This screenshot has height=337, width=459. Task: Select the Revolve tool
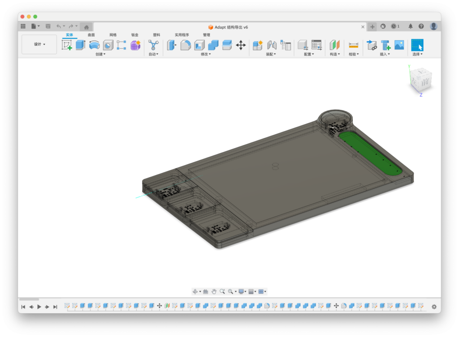(x=94, y=45)
